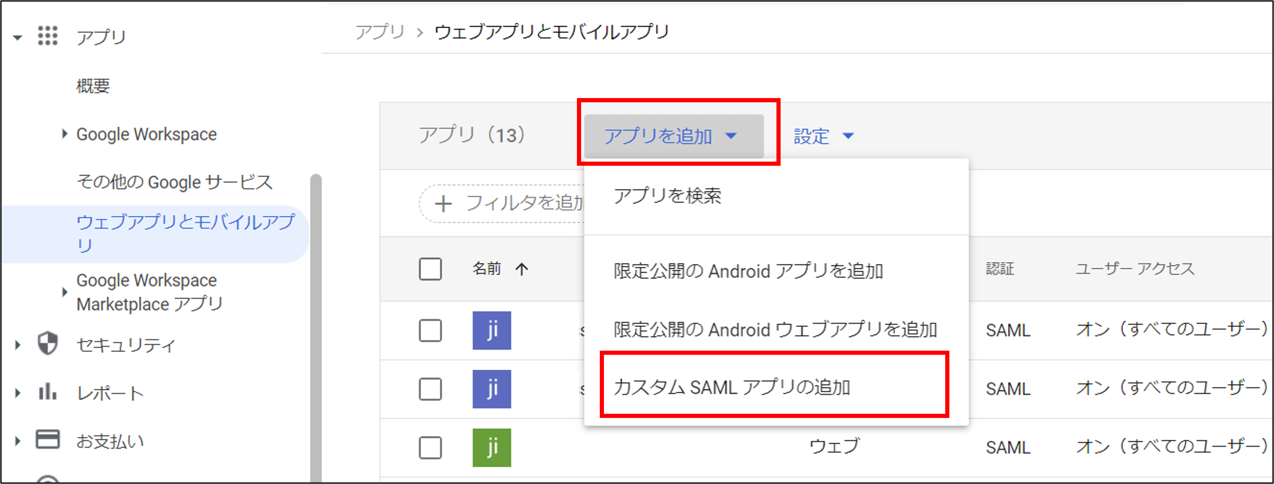Click the second purple ji app icon

pyautogui.click(x=492, y=389)
